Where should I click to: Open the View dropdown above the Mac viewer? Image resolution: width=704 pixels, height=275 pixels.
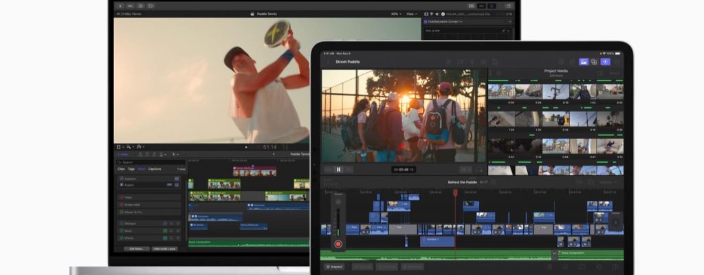pyautogui.click(x=411, y=14)
